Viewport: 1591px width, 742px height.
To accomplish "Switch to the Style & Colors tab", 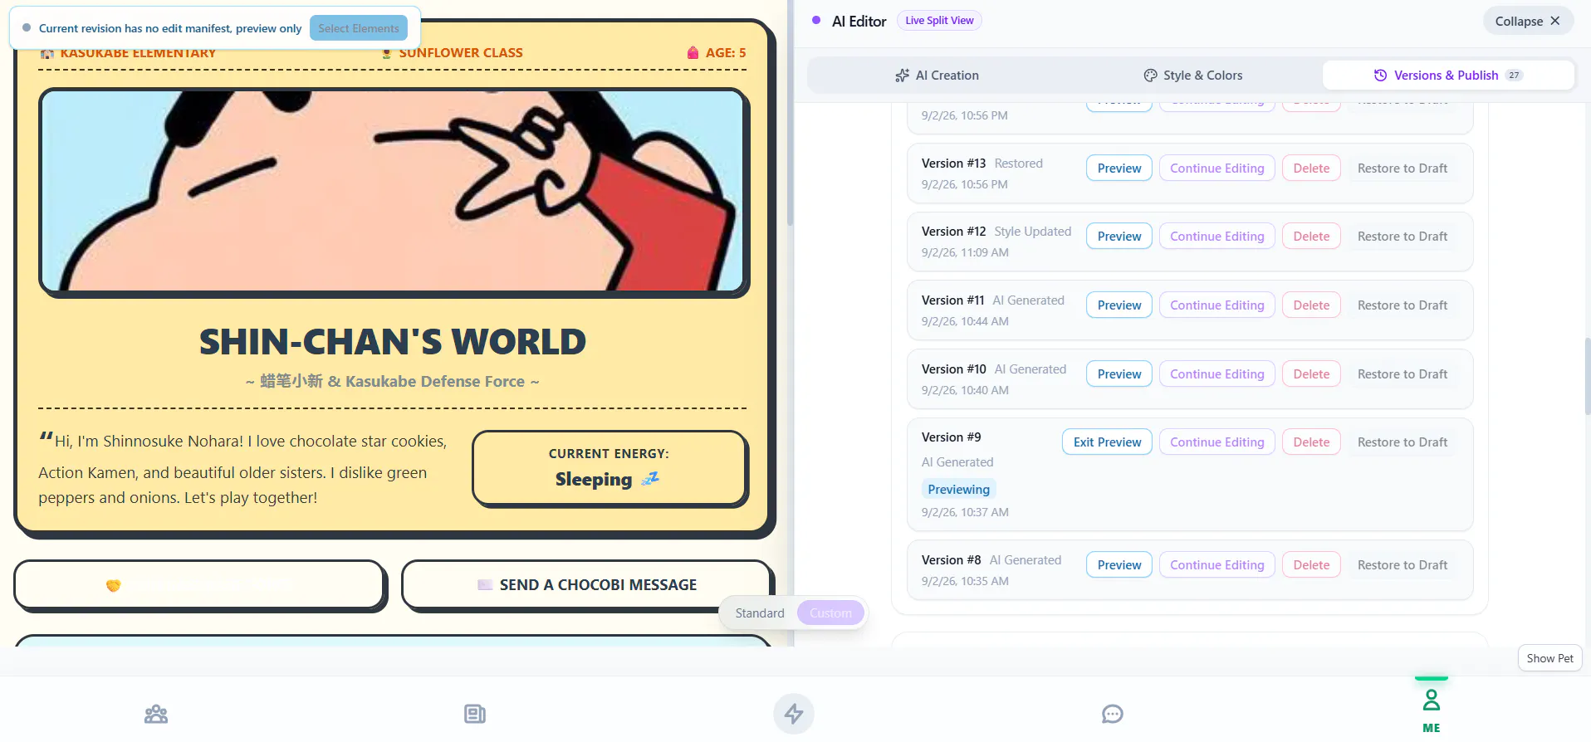I will click(1192, 76).
